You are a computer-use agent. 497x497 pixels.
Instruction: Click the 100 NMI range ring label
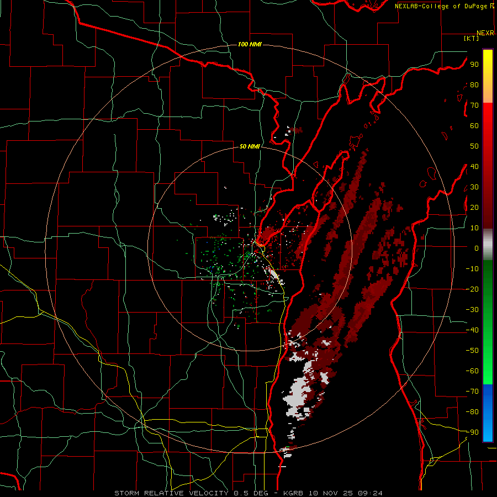click(x=250, y=44)
